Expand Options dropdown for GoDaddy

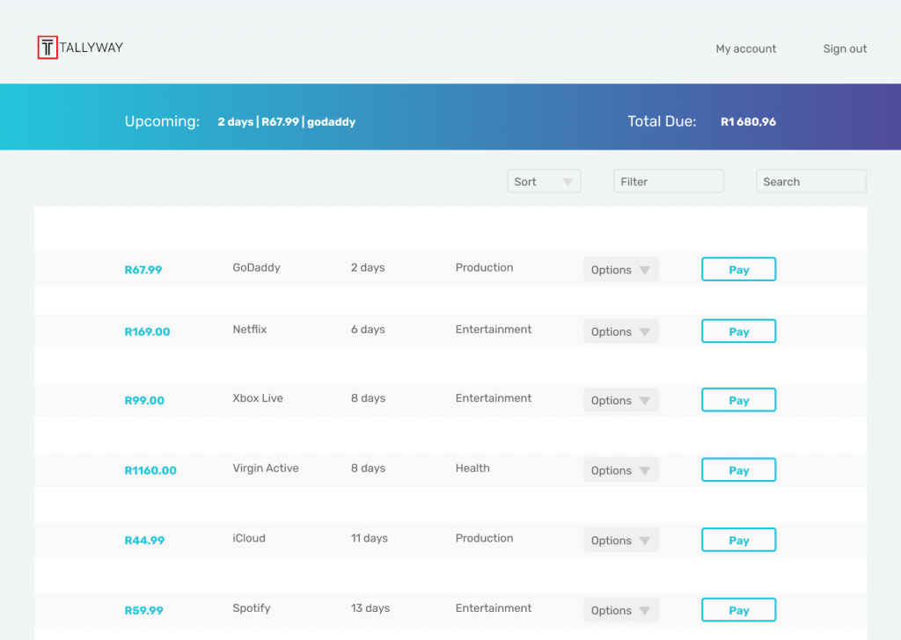click(620, 270)
